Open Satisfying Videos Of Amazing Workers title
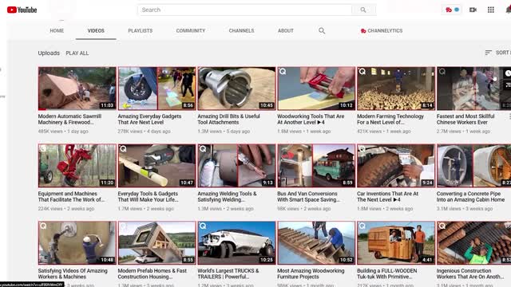511x287 pixels. [73, 273]
